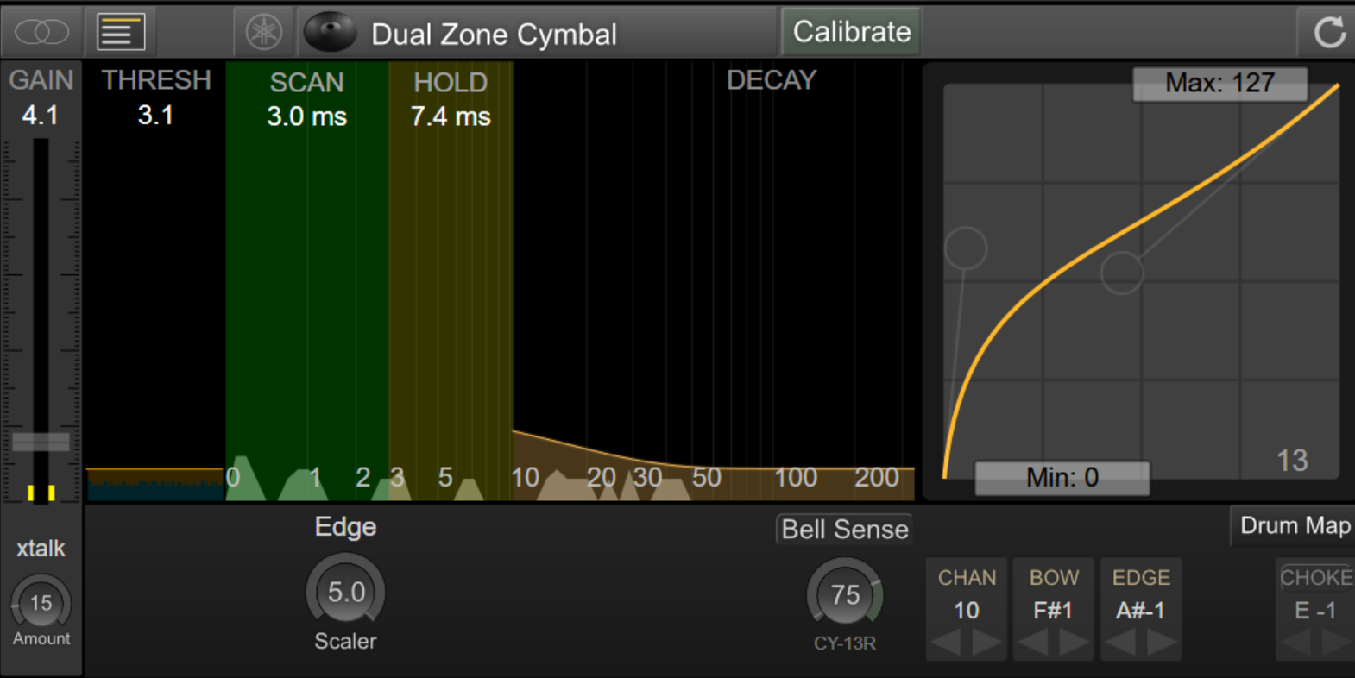
Task: Toggle the Bell Sense option
Action: (x=844, y=529)
